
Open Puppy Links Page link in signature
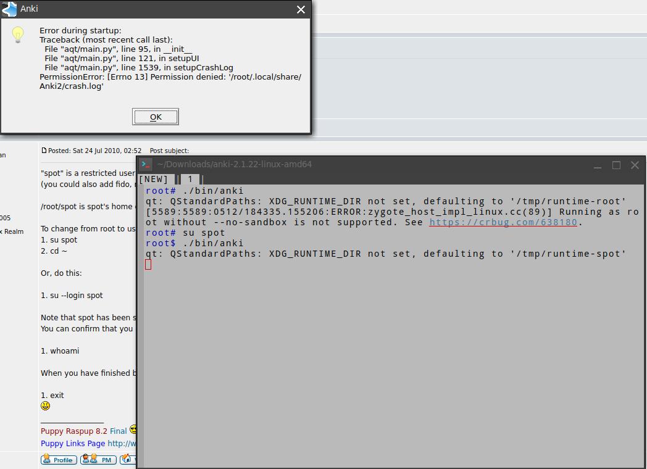click(73, 444)
